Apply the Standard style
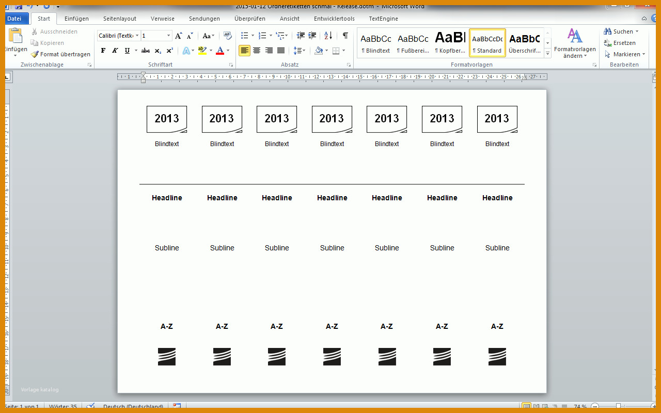The image size is (661, 413). (487, 43)
